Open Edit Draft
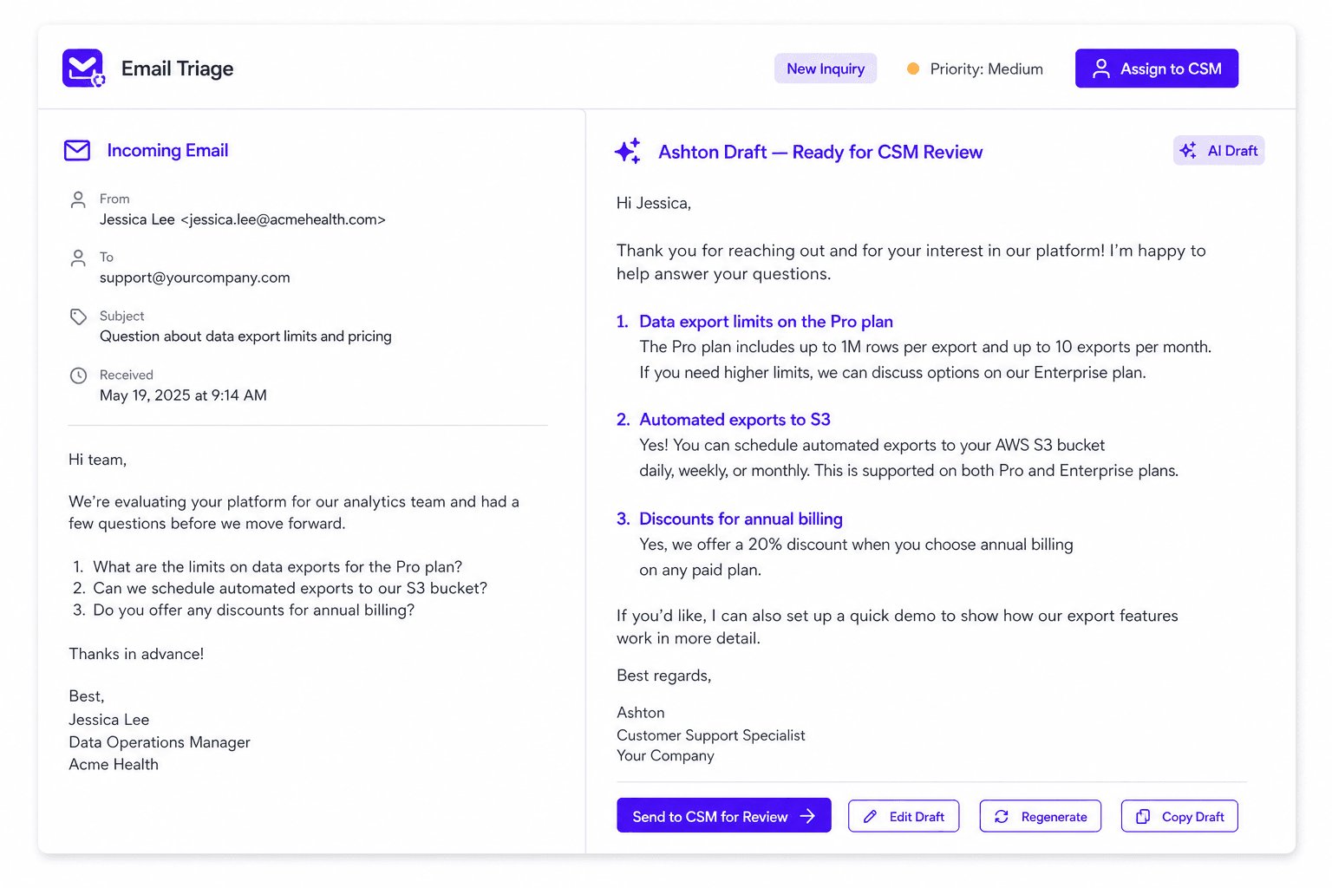The height and width of the screenshot is (888, 1332). click(x=904, y=816)
